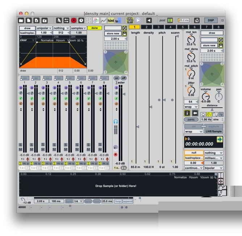Click the load/replac. button in envelope editor
Viewport: 242px width, 236px height.
(x=27, y=33)
